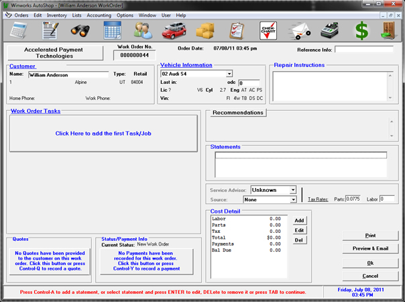
Task: Click the Reference Info input field
Action: (x=364, y=50)
